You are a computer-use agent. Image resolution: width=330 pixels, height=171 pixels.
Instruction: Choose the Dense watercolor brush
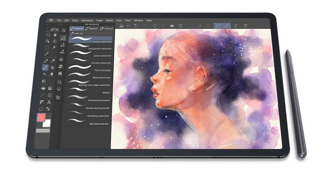[x=100, y=55]
